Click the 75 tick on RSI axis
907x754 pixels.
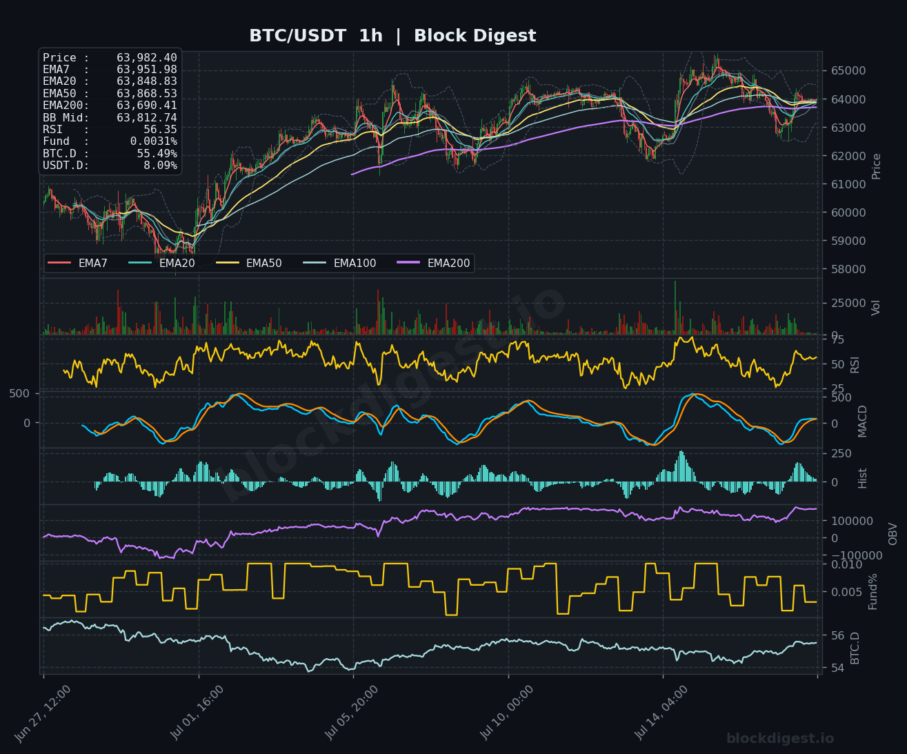coord(837,339)
